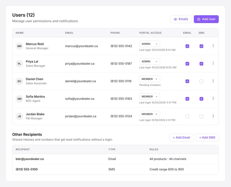Open the kebab menu for Daniel Chen

(x=213, y=81)
